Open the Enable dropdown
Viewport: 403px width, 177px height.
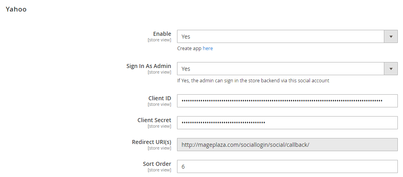tap(280, 37)
